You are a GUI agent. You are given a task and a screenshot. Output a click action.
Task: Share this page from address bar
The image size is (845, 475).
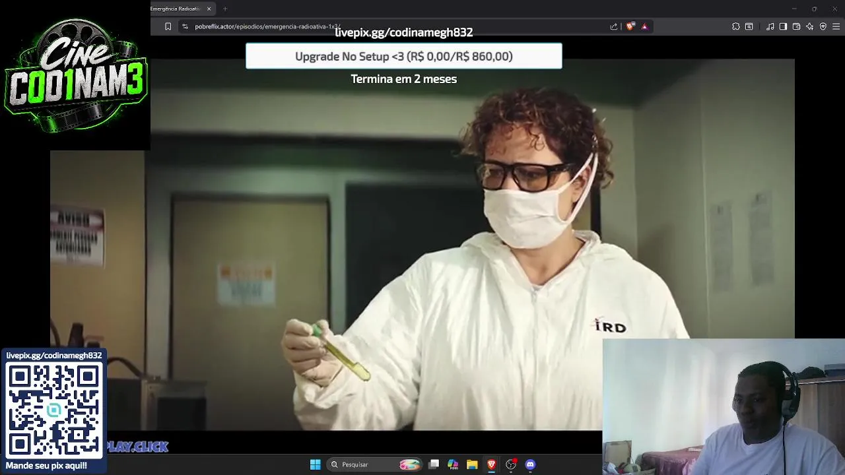(x=614, y=26)
